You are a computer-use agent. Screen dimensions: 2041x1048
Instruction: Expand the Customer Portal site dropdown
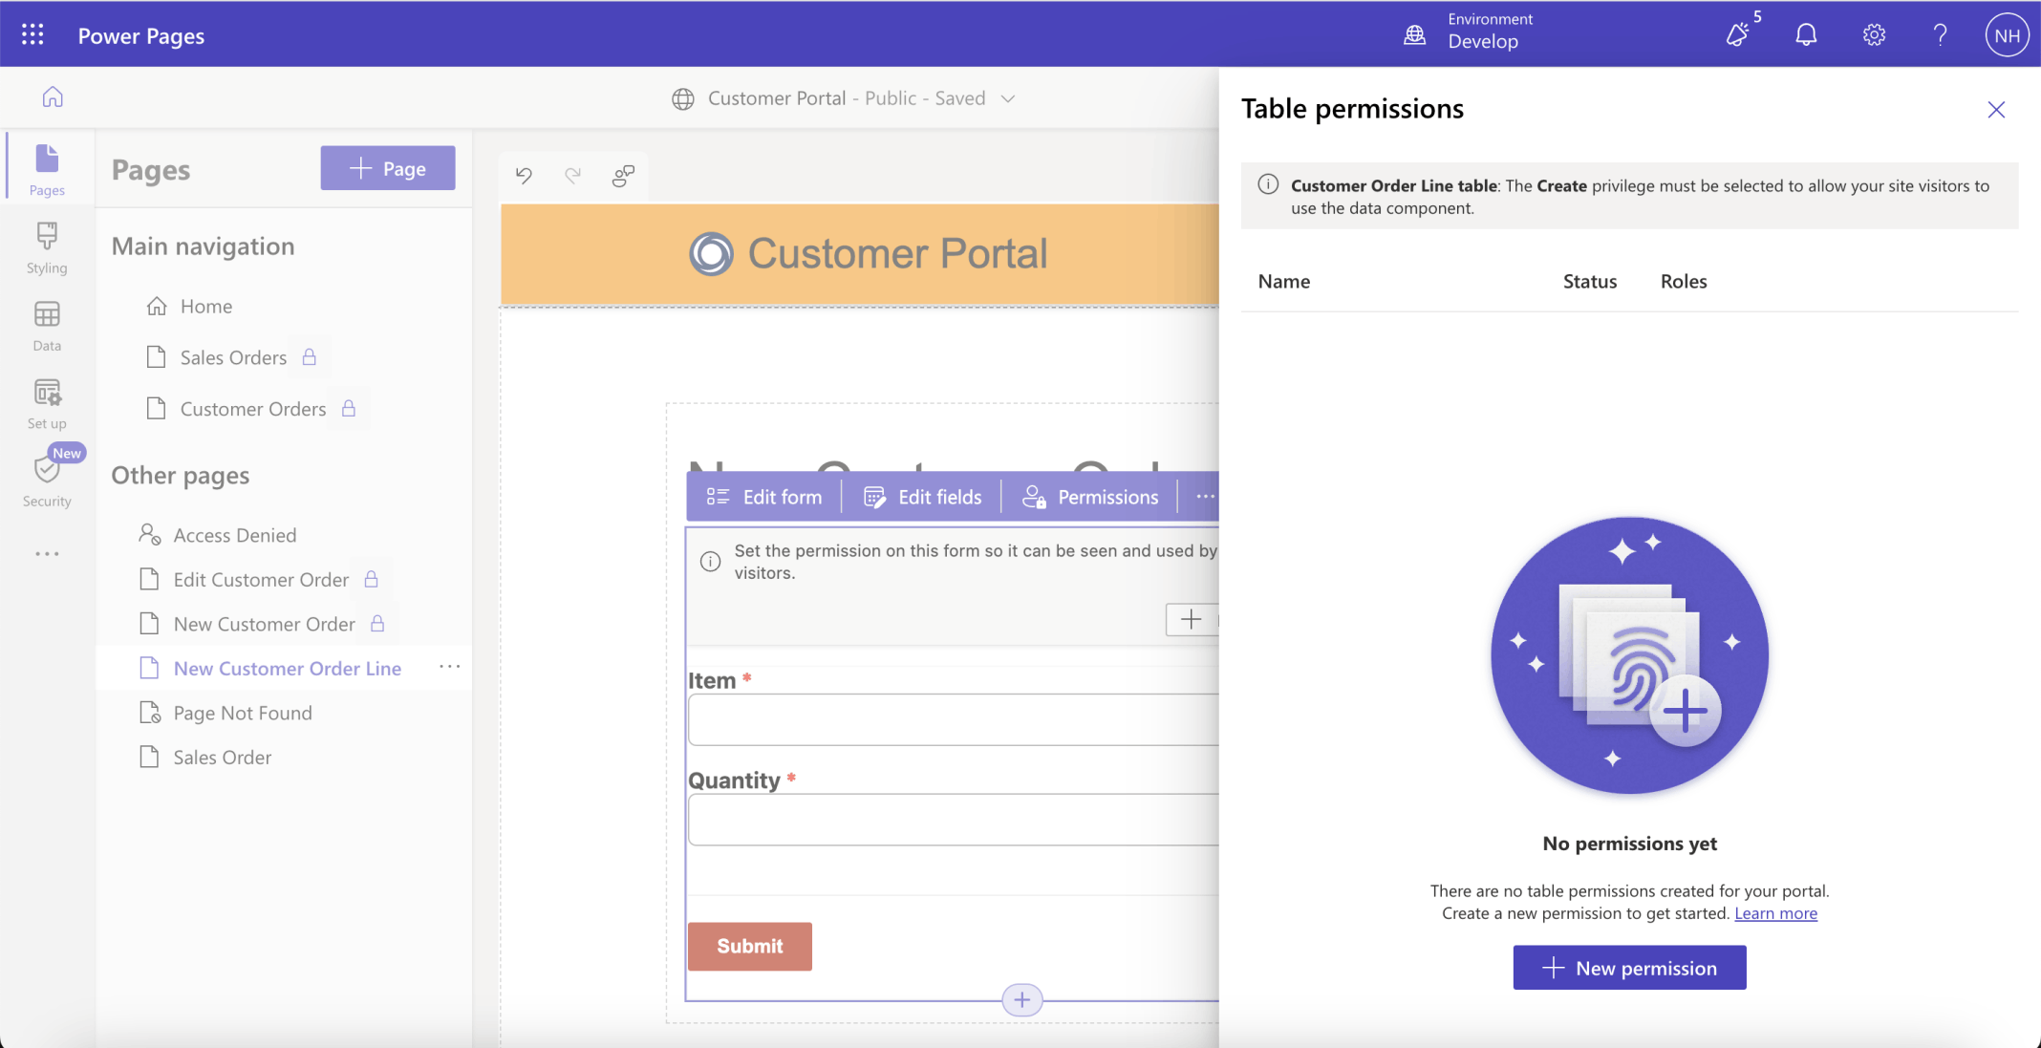click(x=1008, y=98)
